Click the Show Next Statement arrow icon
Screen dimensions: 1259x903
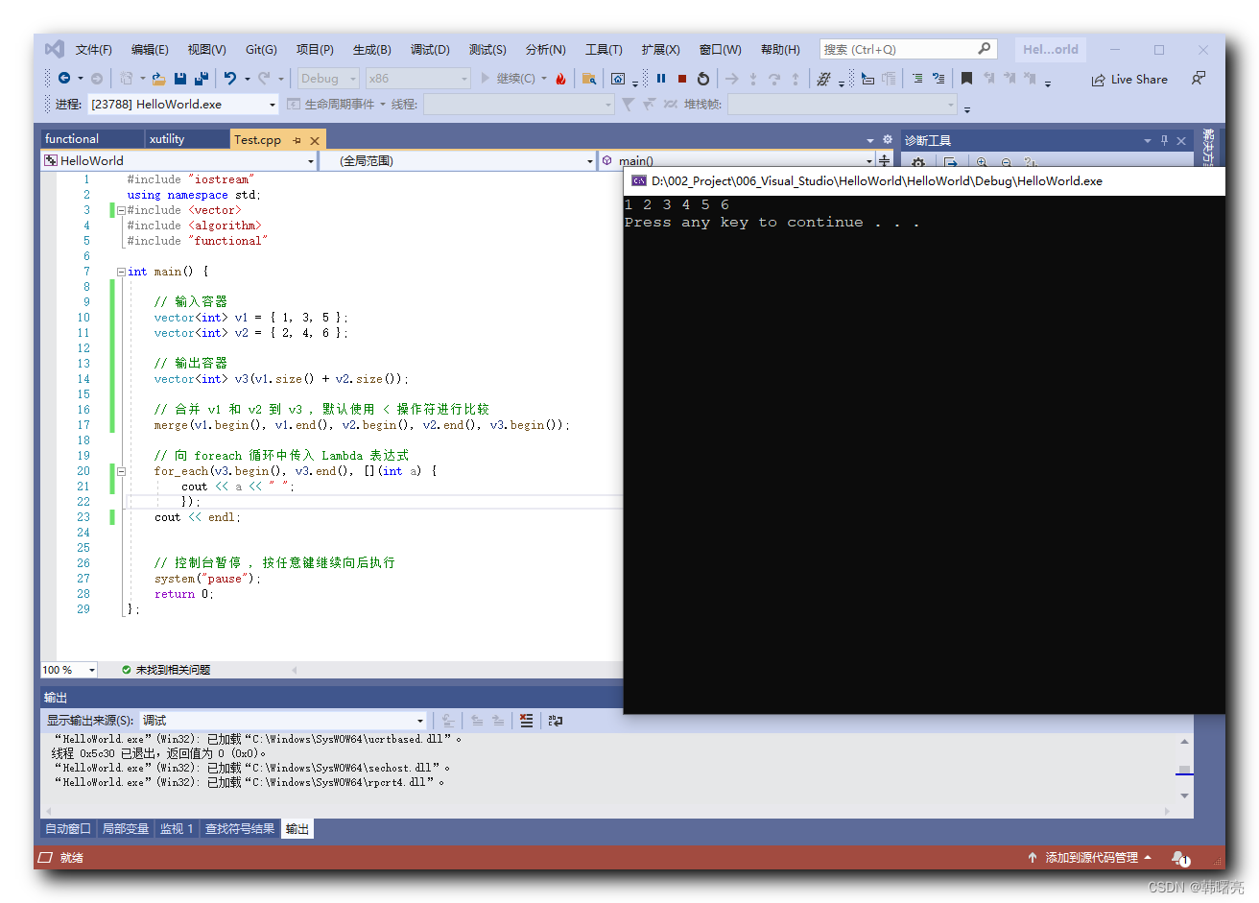click(x=732, y=79)
